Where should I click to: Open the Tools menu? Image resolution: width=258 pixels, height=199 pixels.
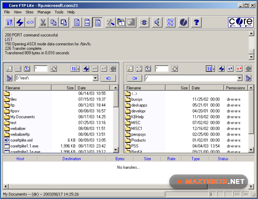point(59,12)
